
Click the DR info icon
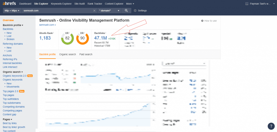(x=84, y=33)
